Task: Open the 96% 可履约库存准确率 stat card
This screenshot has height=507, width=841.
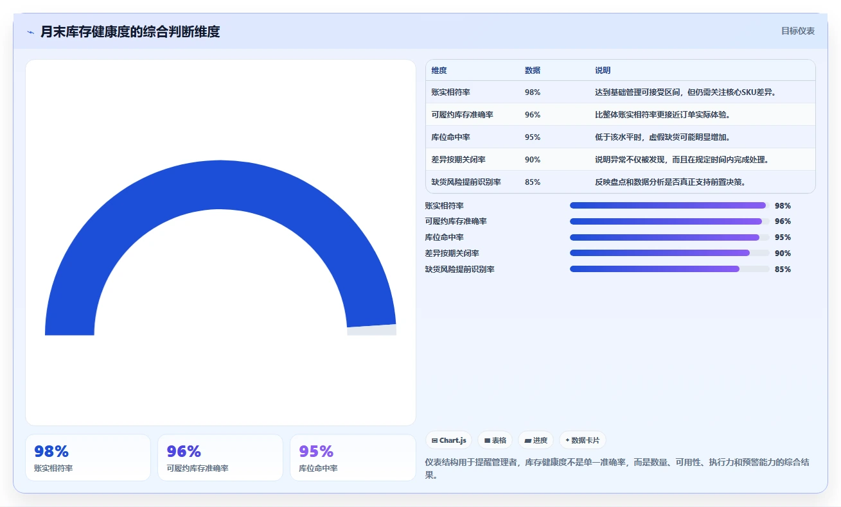Action: coord(220,458)
